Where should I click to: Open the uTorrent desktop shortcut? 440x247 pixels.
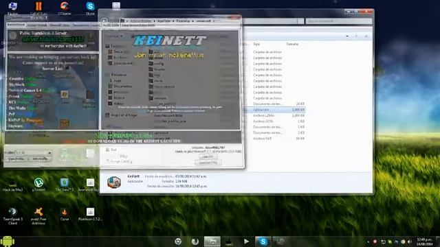point(38,185)
